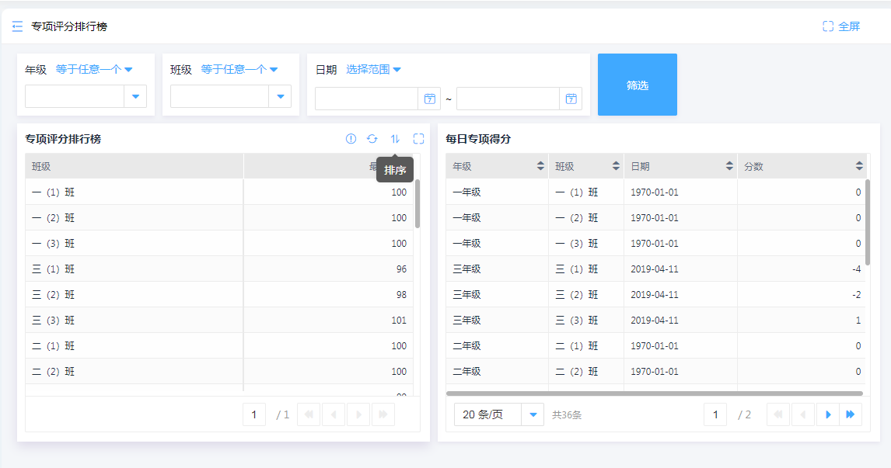
Task: Click the 排序 sort icon in ranking panel
Action: pos(395,139)
